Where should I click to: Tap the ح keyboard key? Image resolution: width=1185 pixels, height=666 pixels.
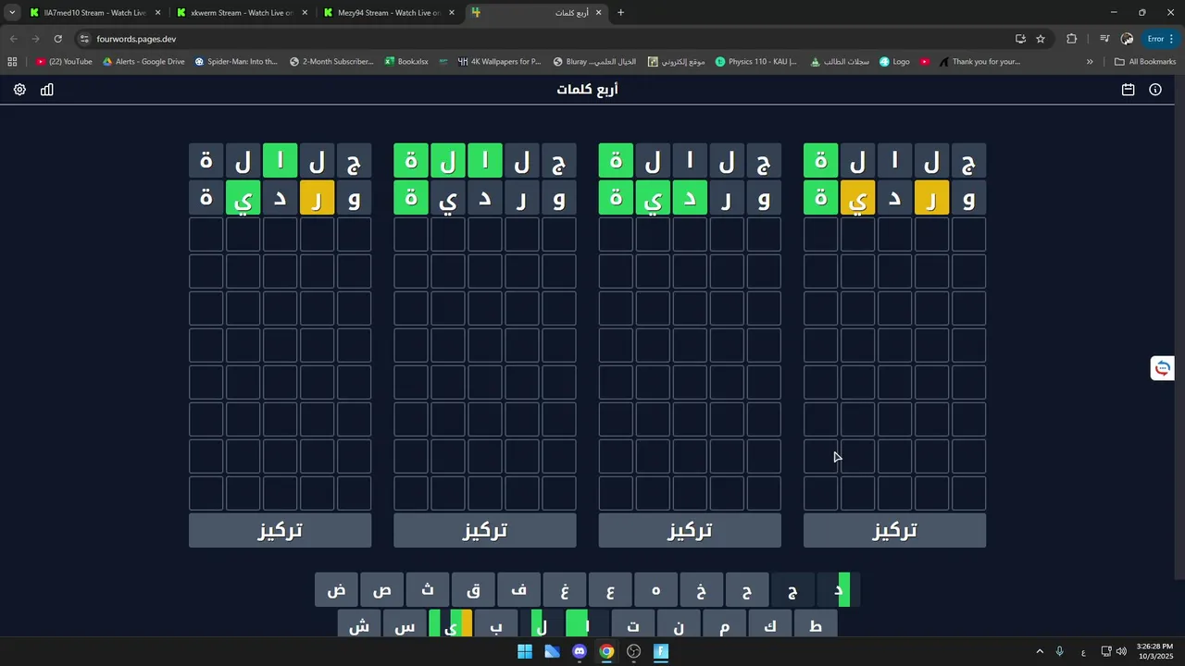click(747, 590)
